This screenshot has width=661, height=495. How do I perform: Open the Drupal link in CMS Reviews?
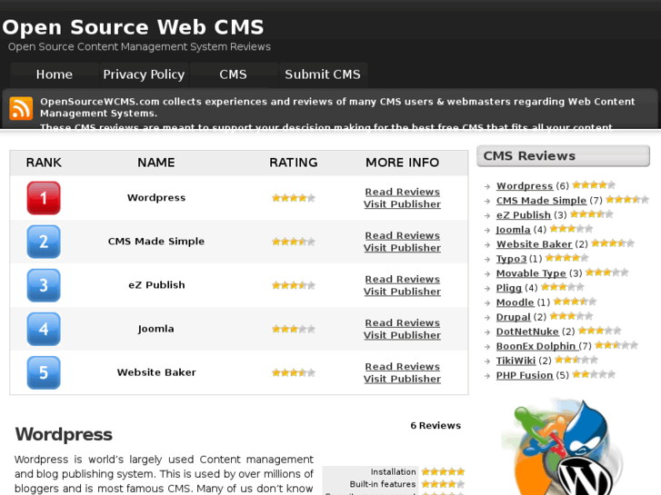pos(513,317)
